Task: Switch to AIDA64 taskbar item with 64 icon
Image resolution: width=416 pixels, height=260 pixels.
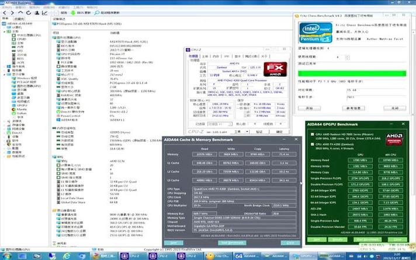Action: [247, 256]
